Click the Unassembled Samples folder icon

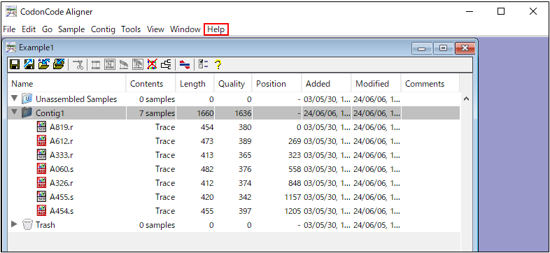27,99
